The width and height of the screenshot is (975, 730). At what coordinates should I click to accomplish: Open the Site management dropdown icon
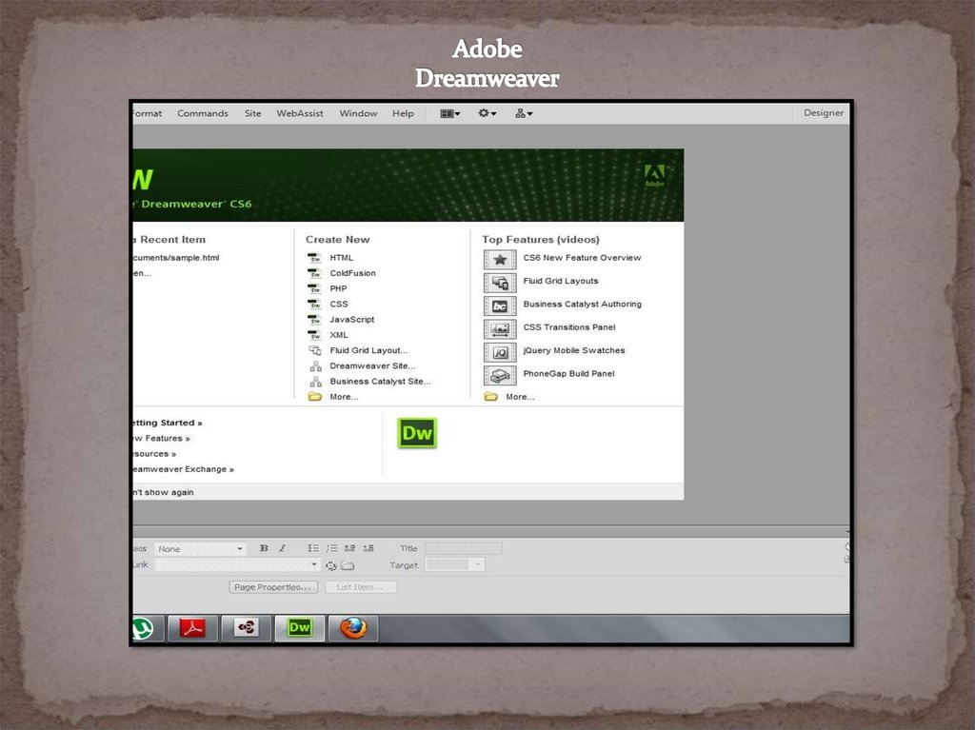point(524,113)
